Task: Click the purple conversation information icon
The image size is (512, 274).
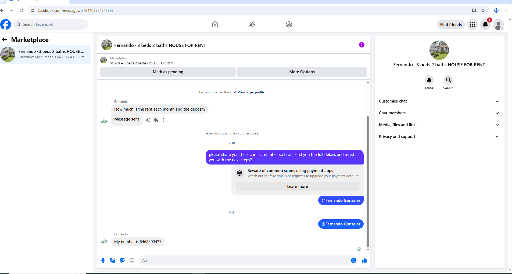Action: click(362, 45)
